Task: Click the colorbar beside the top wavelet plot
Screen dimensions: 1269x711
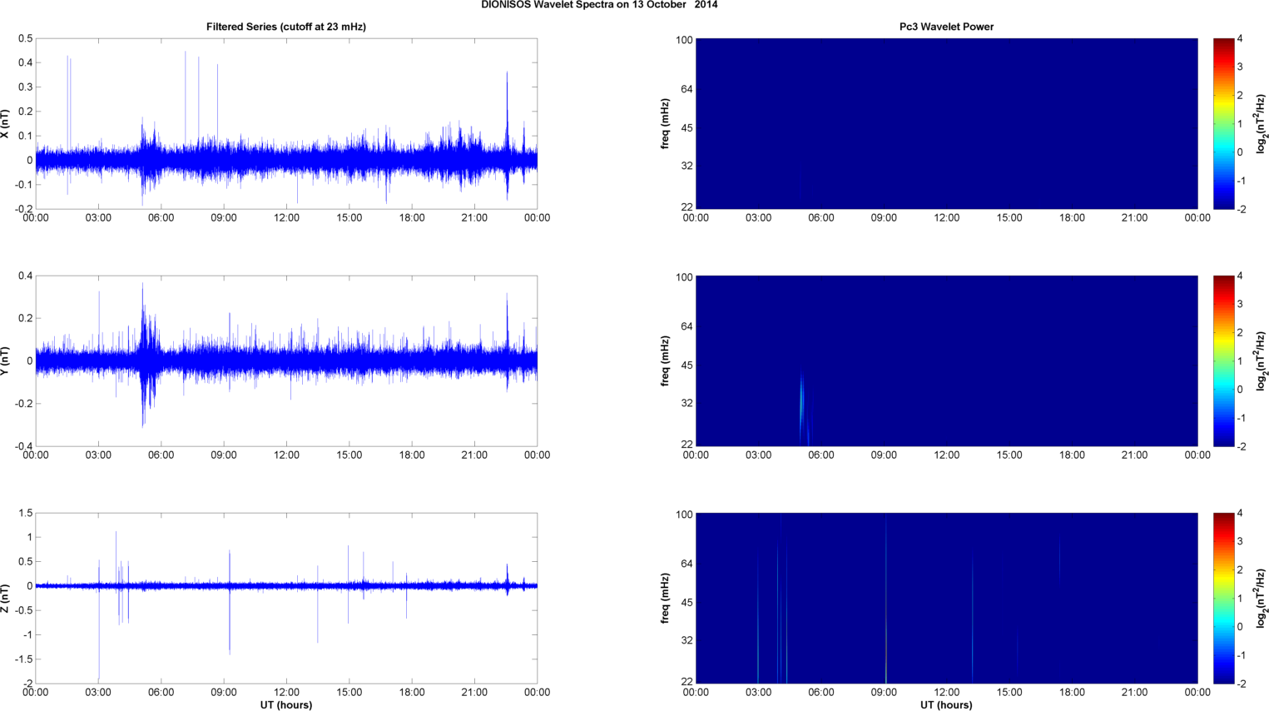Action: click(x=1223, y=124)
